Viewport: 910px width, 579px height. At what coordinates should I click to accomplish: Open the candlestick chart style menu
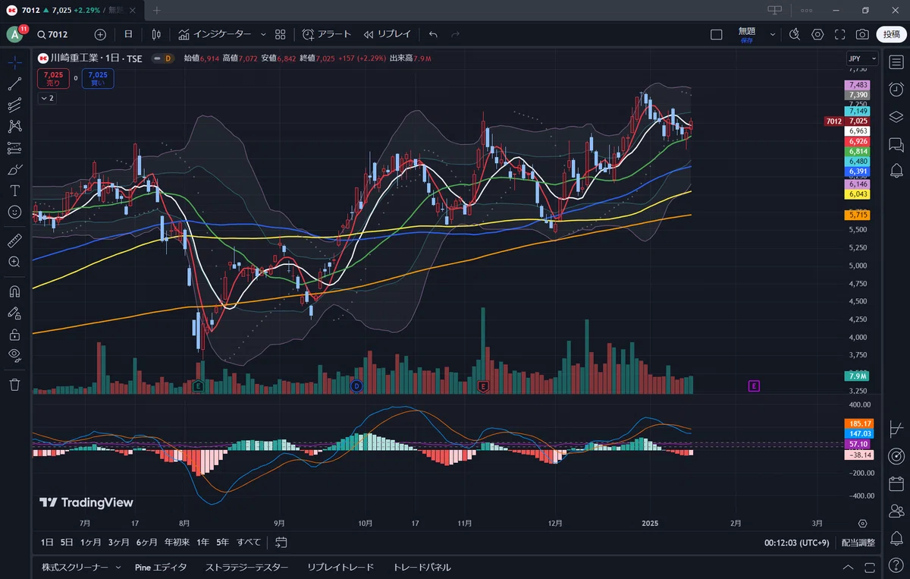(156, 34)
